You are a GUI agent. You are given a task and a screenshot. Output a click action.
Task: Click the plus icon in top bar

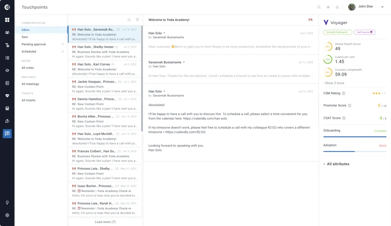[328, 7]
